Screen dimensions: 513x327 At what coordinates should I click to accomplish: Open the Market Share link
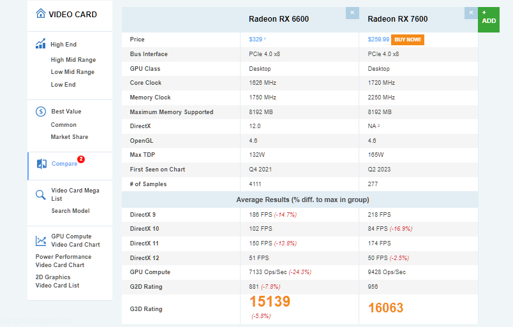70,137
